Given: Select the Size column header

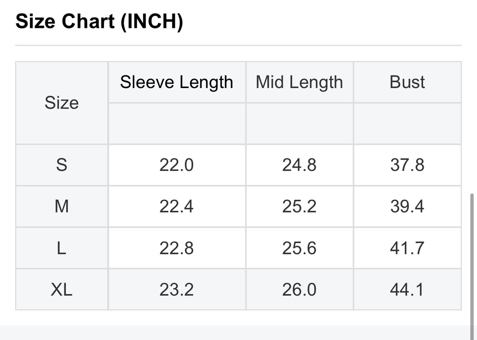Looking at the screenshot, I should click(62, 103).
